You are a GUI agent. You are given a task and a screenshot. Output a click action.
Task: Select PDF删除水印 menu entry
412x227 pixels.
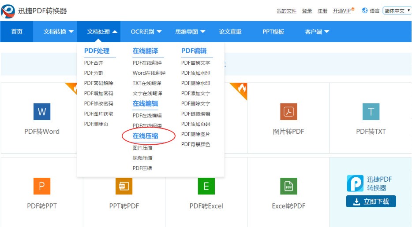[196, 83]
